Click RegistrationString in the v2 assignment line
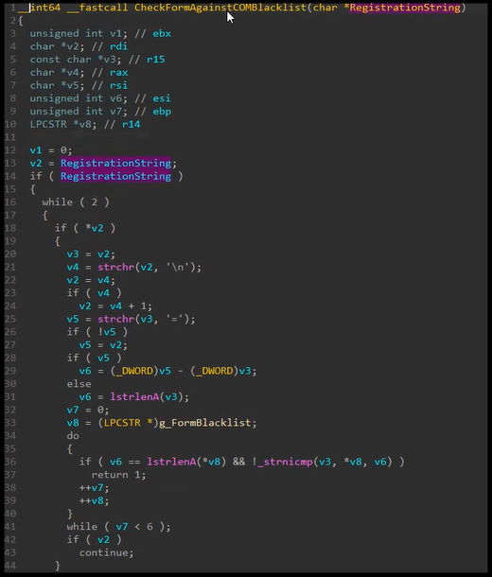The height and width of the screenshot is (577, 492). click(x=115, y=163)
